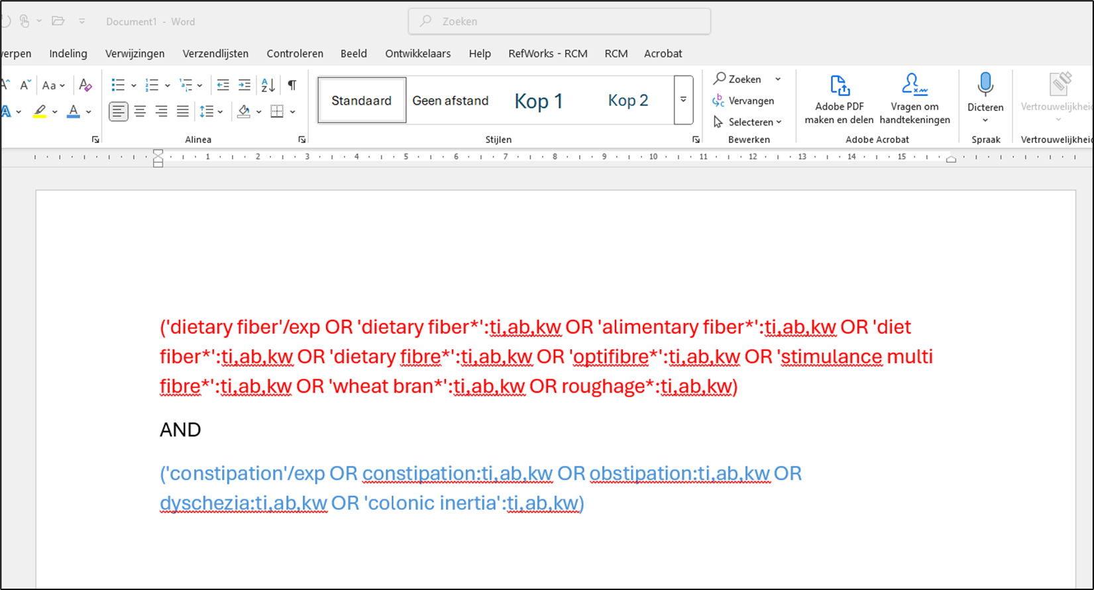Toggle justify text alignment

183,111
